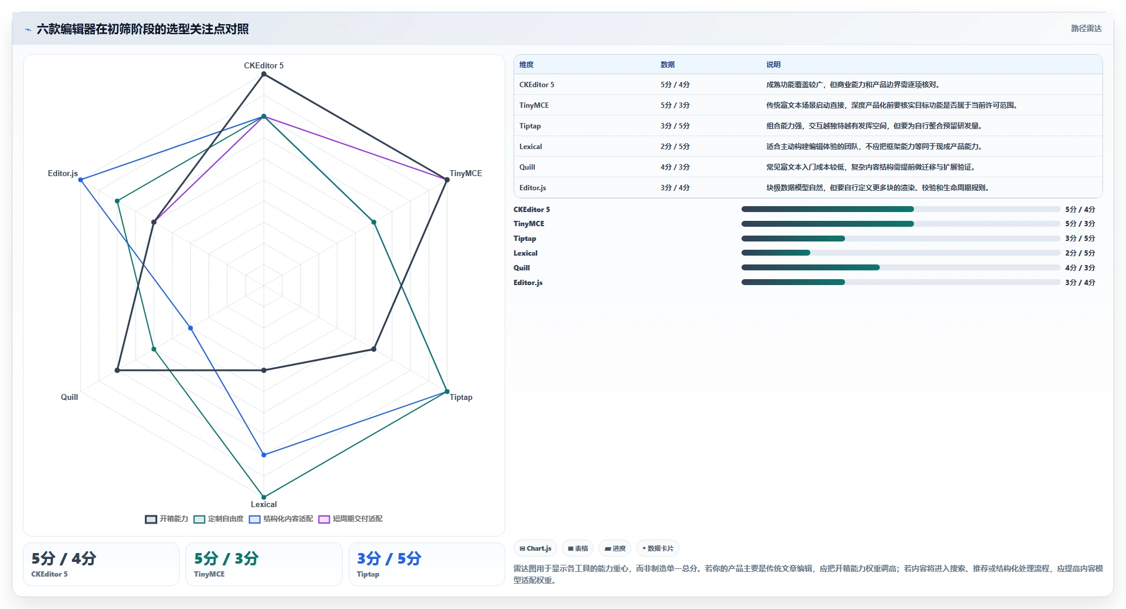Screen dimensions: 1126x609
Task: Toggle the 定制自由度 legend series
Action: [218, 519]
